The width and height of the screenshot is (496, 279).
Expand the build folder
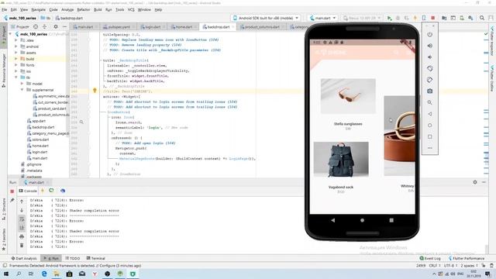pos(16,59)
